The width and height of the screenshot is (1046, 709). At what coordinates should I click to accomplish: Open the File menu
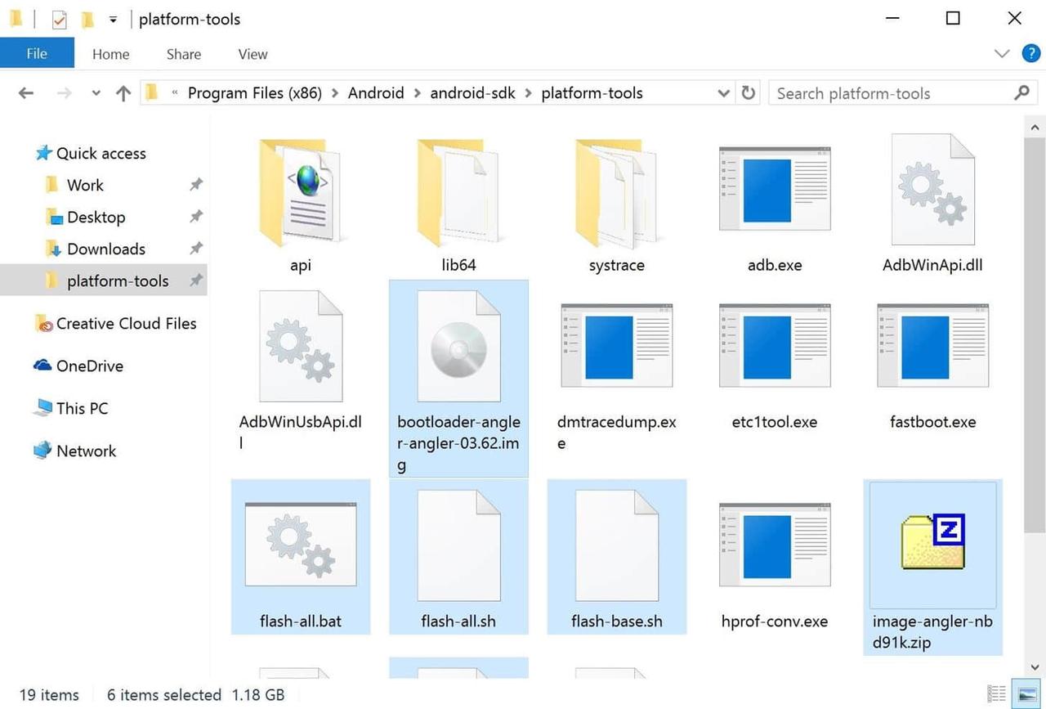37,54
